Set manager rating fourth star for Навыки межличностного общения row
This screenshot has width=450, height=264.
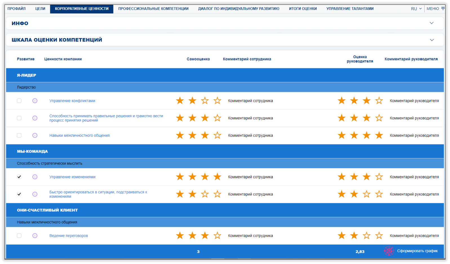(379, 135)
